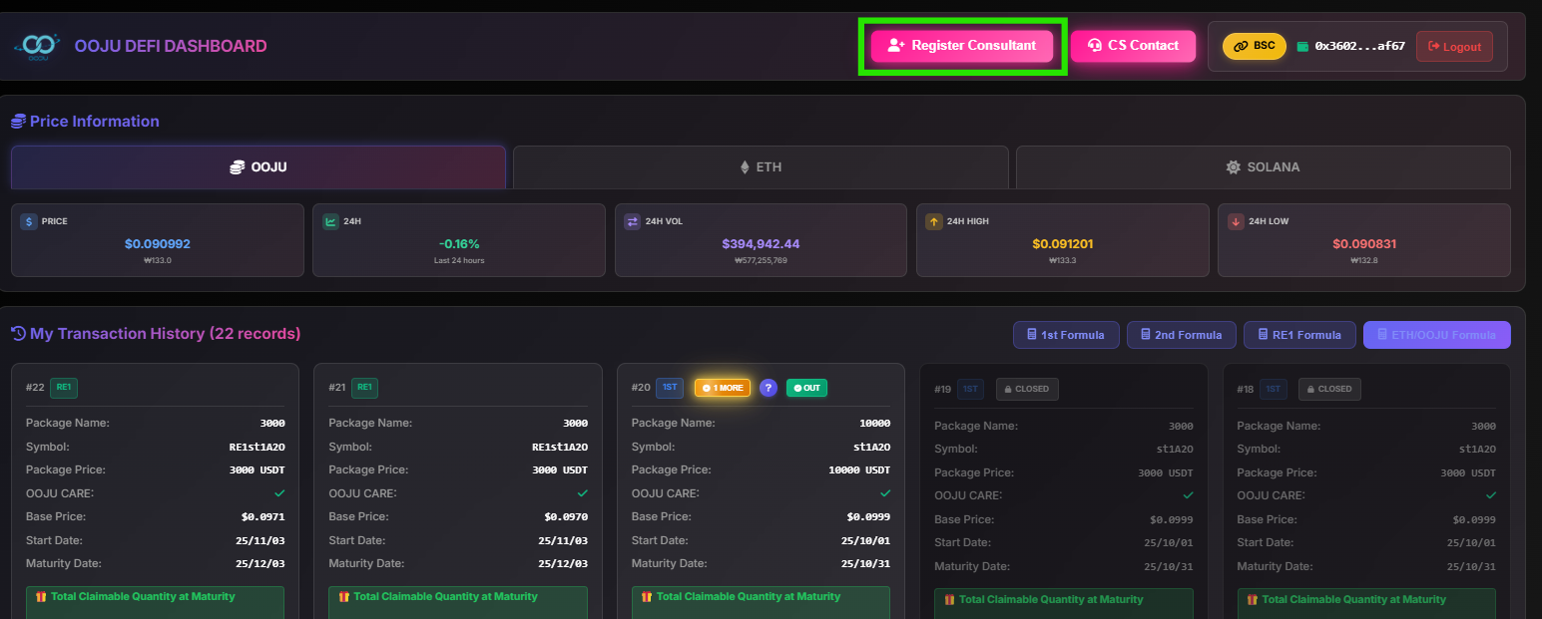Click the history clock icon beside My Transaction History
The image size is (1542, 619).
(x=18, y=334)
